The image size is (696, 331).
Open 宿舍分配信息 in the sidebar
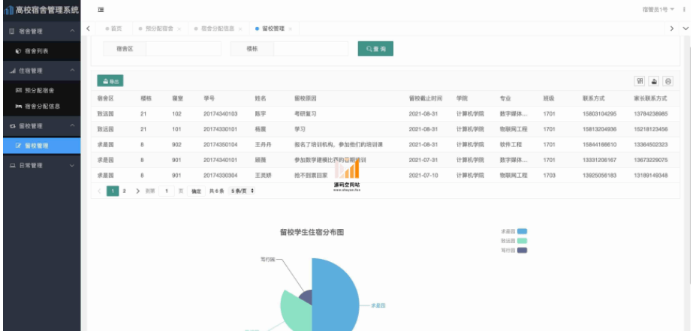[42, 107]
